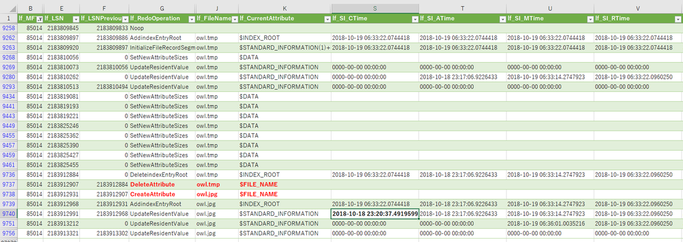Select column G header
The height and width of the screenshot is (242, 683).
tap(163, 8)
